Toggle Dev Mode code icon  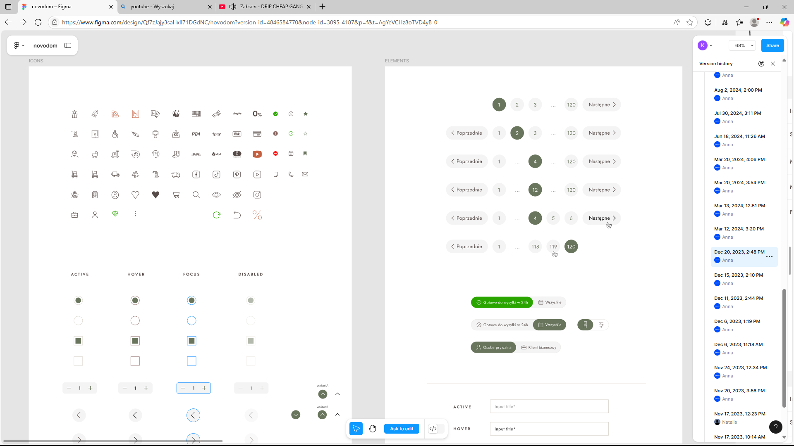[x=433, y=429]
